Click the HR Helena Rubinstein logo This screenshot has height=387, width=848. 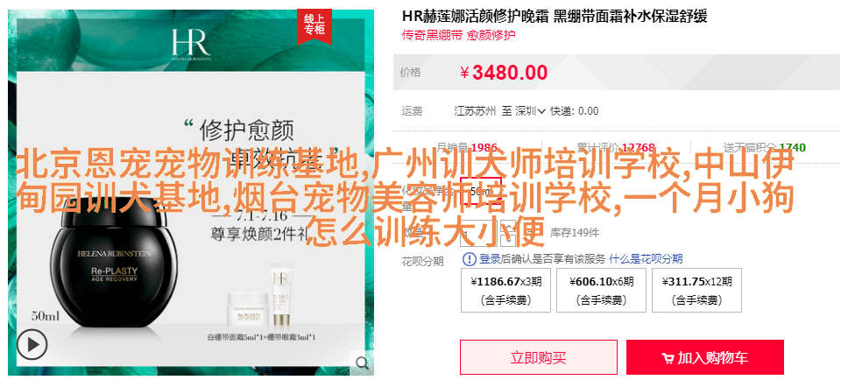(x=191, y=45)
